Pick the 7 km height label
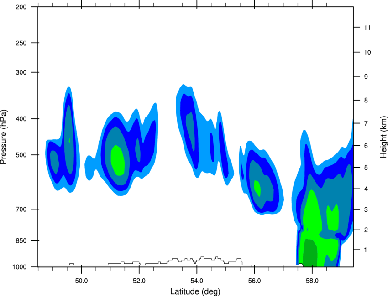The height and width of the screenshot is (296, 388). click(366, 123)
